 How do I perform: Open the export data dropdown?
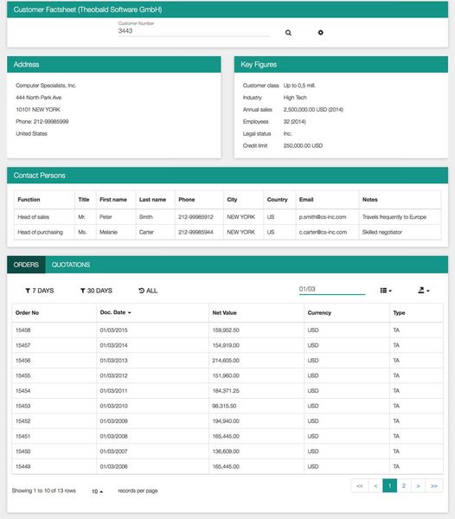point(424,291)
